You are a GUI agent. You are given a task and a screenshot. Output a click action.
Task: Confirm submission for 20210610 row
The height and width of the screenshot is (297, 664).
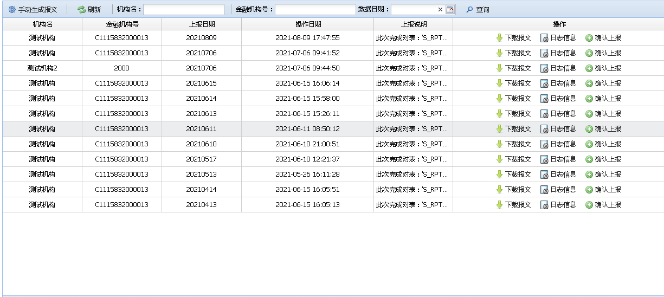coord(603,144)
